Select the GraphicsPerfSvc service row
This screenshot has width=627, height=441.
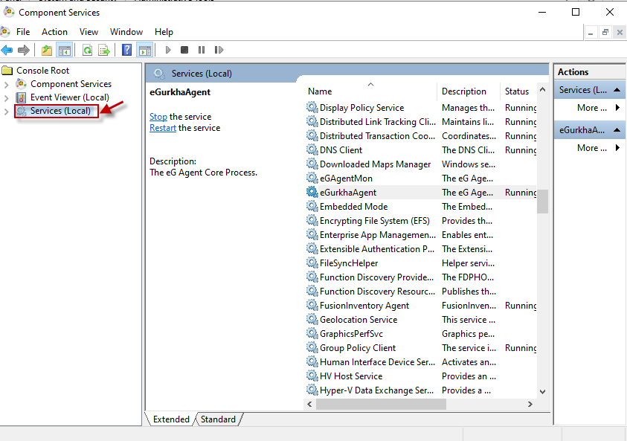pos(421,333)
